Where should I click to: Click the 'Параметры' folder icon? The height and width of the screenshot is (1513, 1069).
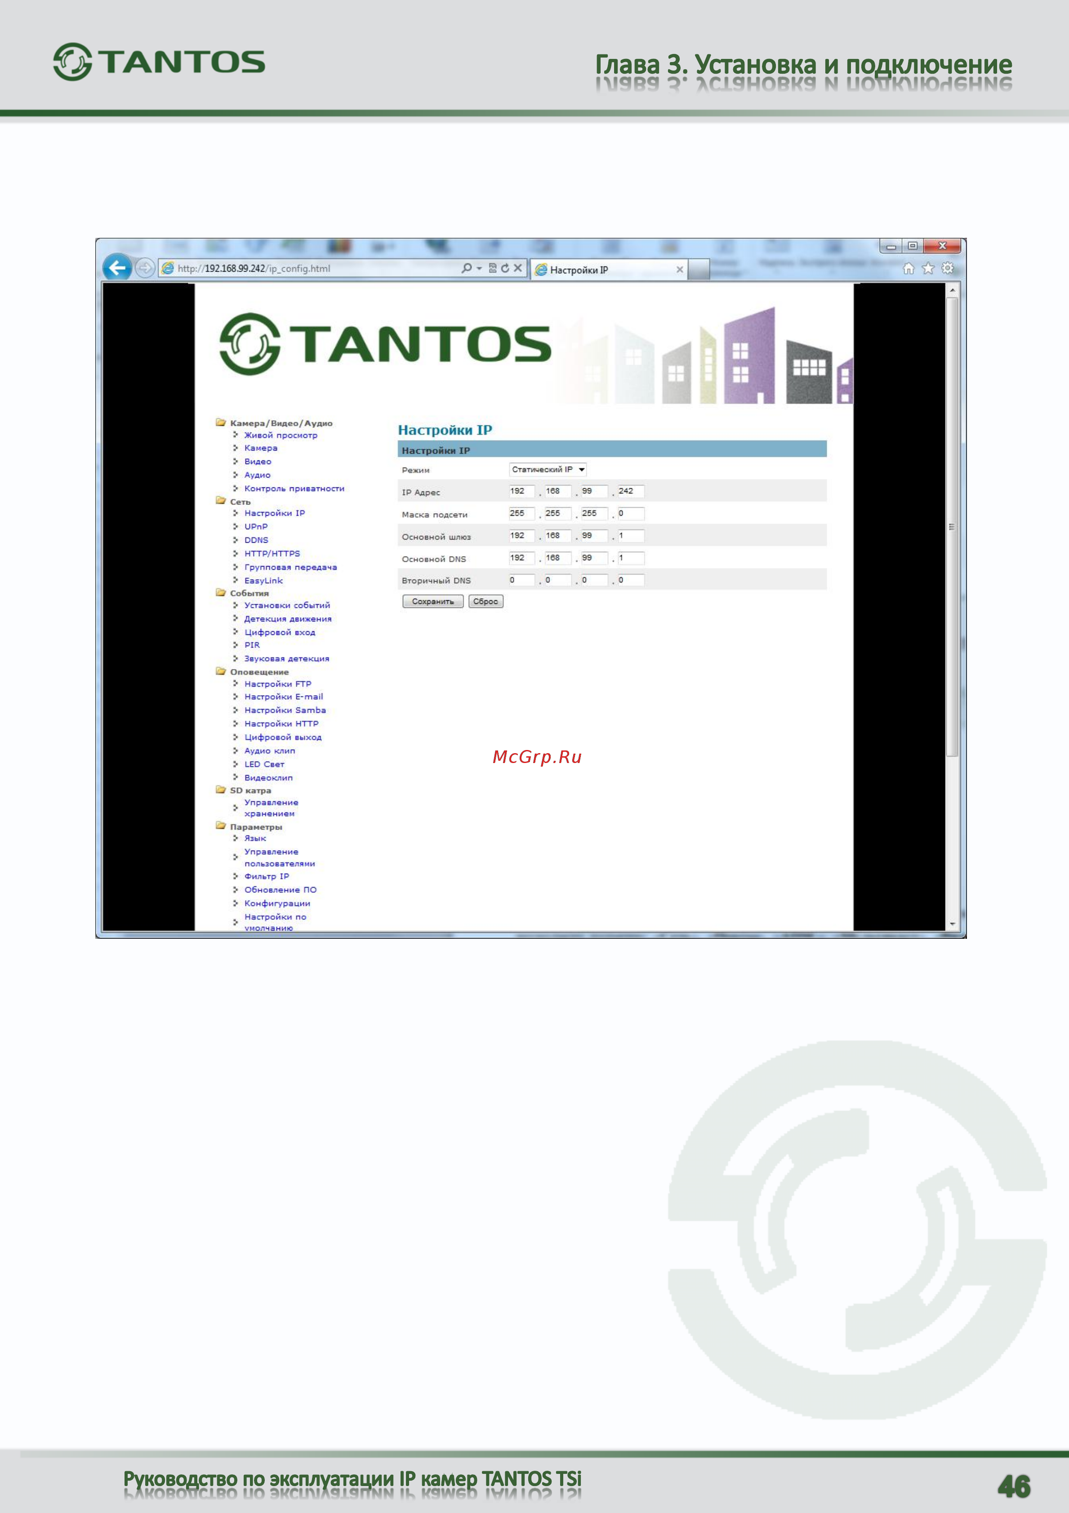[221, 826]
